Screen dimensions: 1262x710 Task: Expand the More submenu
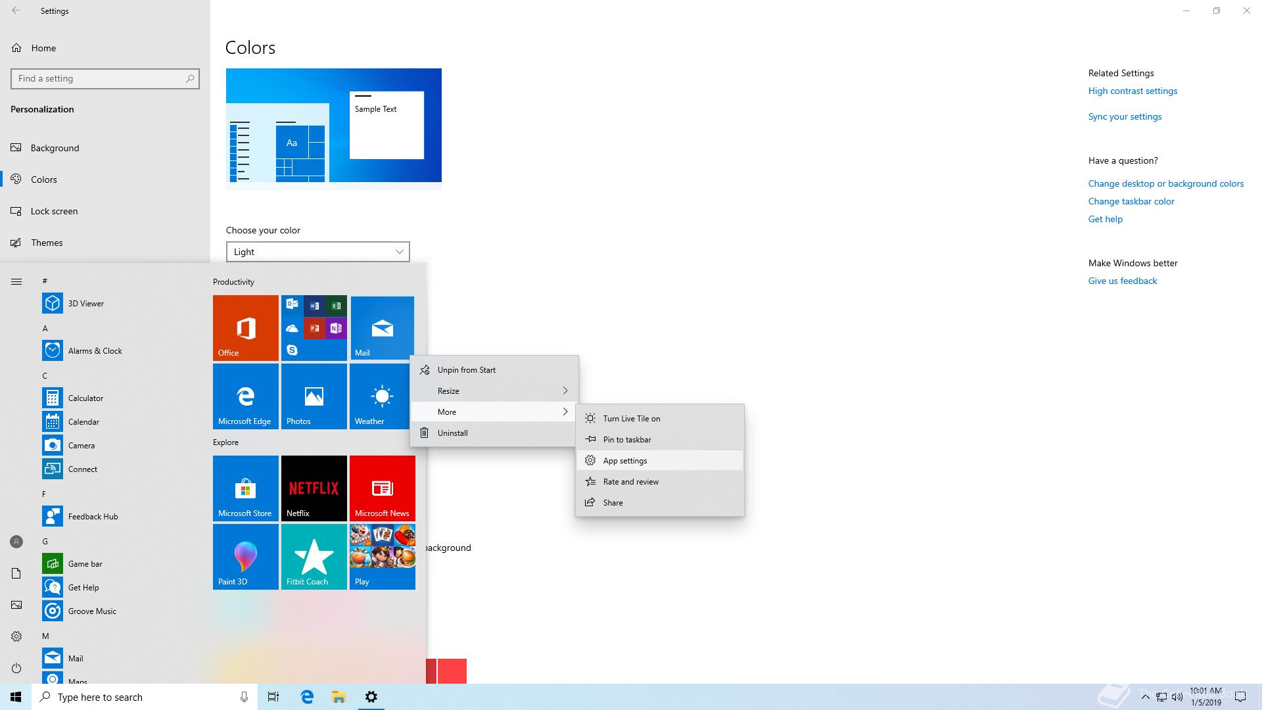click(x=494, y=412)
